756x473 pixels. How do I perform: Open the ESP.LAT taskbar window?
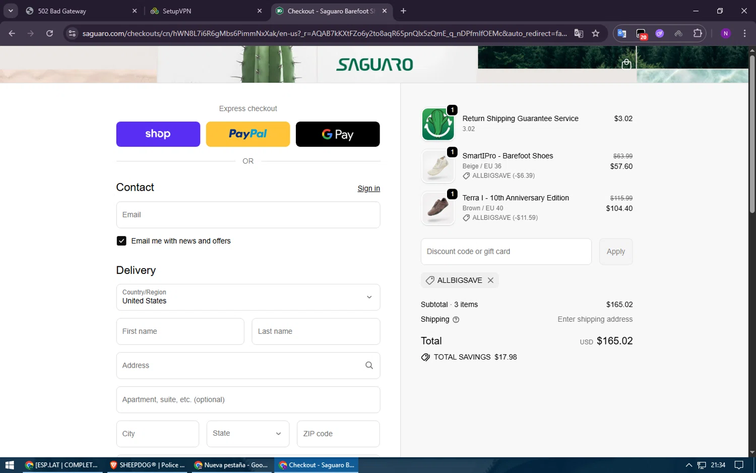[x=61, y=465]
